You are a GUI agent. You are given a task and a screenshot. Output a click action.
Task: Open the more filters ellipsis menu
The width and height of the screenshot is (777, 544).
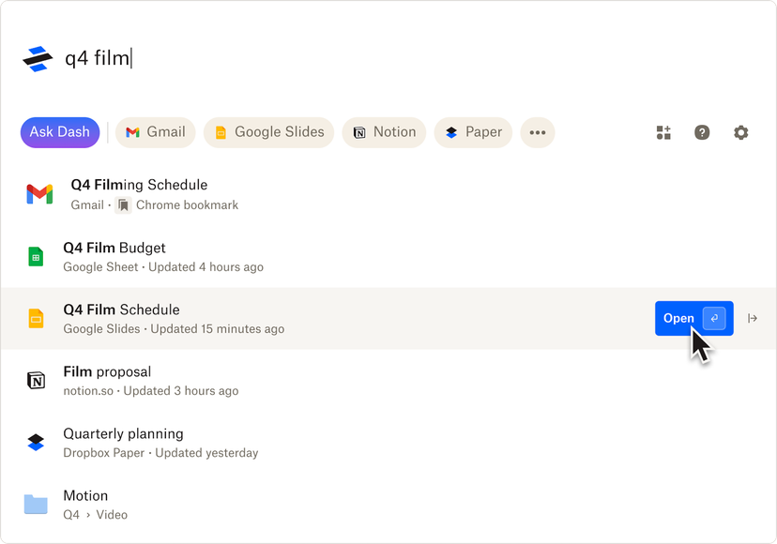[x=538, y=132]
